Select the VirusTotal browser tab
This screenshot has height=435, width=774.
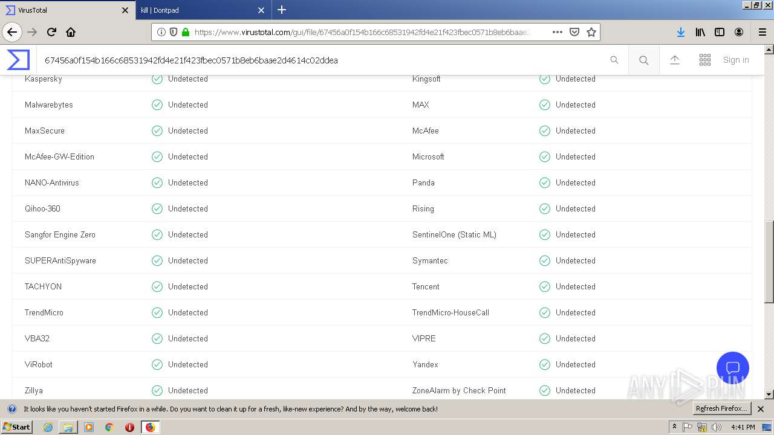(60, 10)
